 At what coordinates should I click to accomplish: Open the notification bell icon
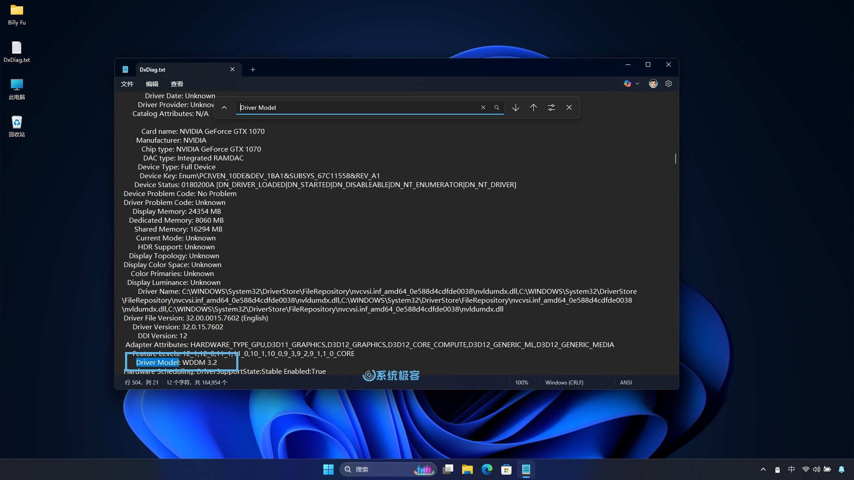click(x=842, y=469)
